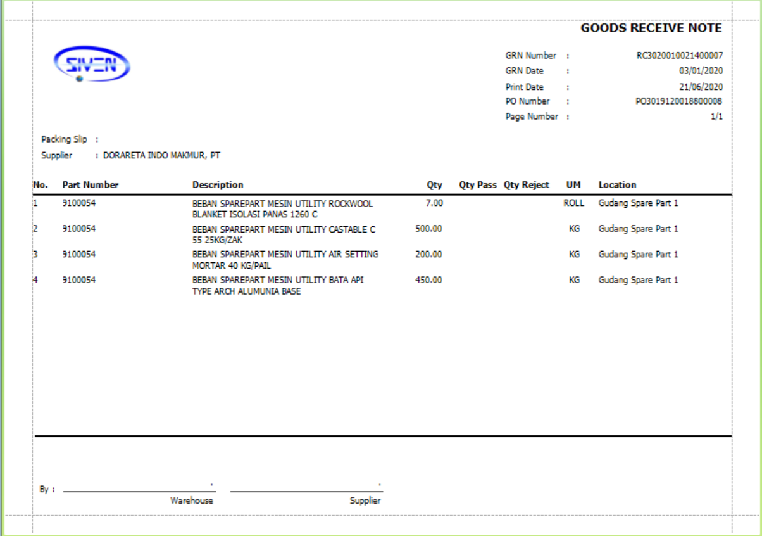Click the ROLL unit of measure
Screen dimensions: 762x536
point(574,203)
